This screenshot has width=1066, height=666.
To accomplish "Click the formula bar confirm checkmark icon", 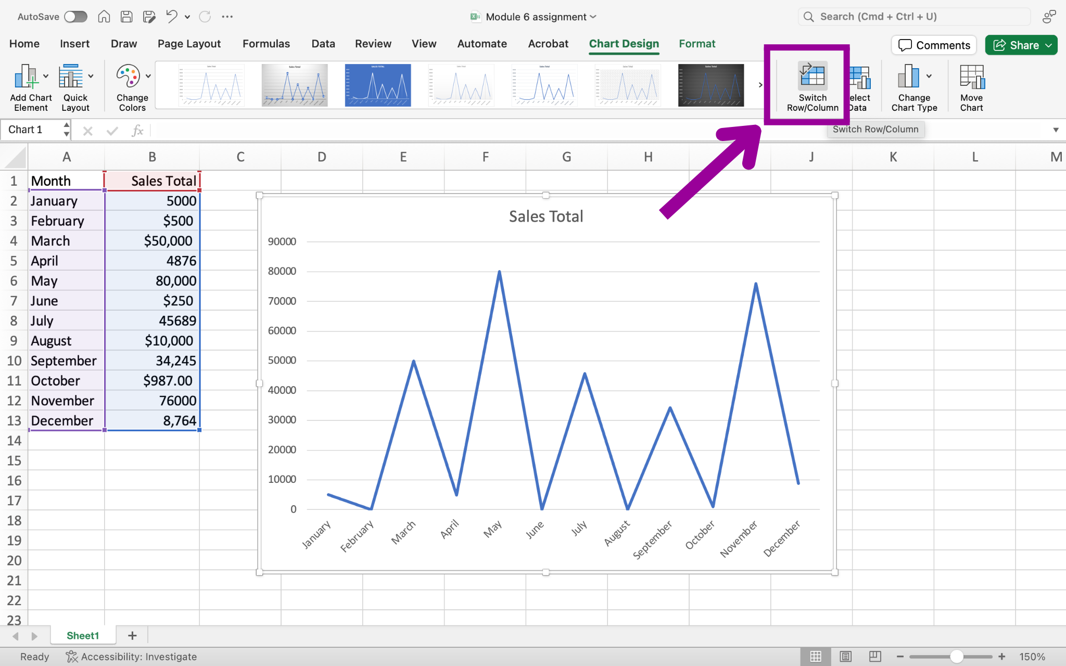I will (112, 131).
